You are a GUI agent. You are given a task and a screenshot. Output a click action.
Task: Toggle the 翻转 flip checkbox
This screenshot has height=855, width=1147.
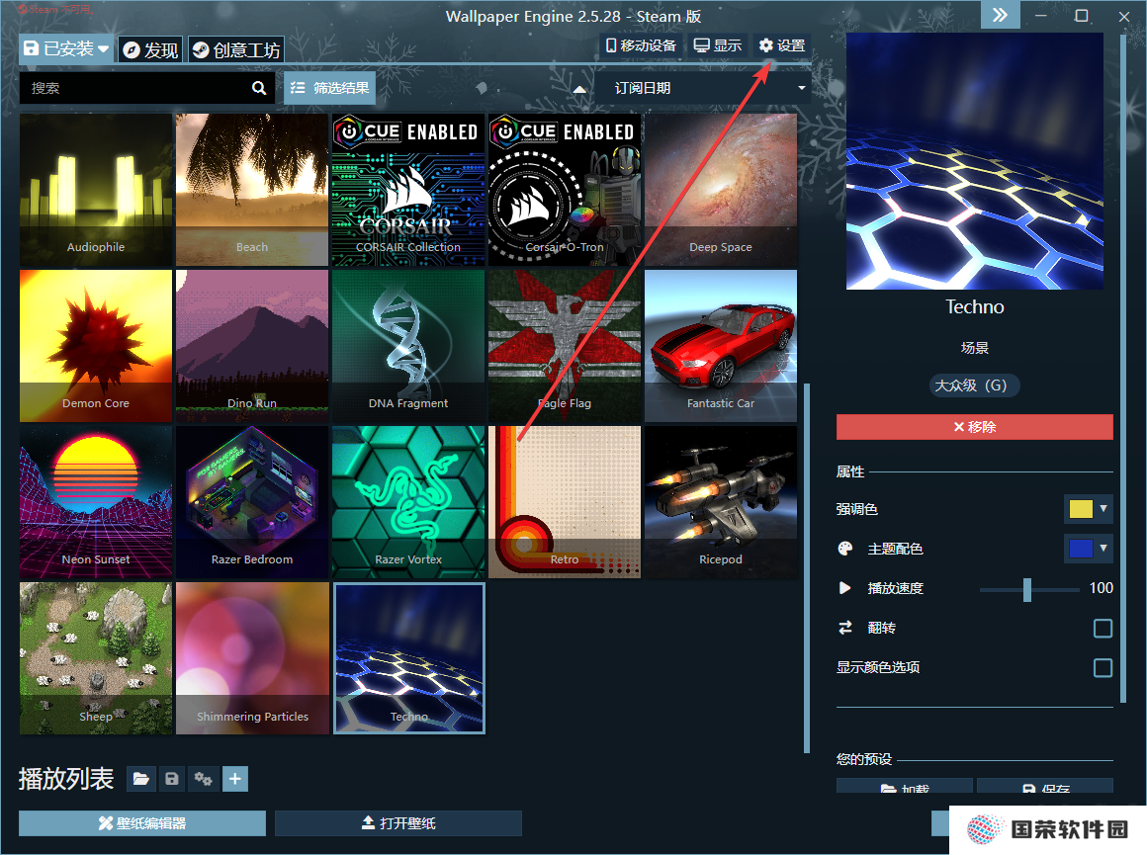pyautogui.click(x=1103, y=629)
